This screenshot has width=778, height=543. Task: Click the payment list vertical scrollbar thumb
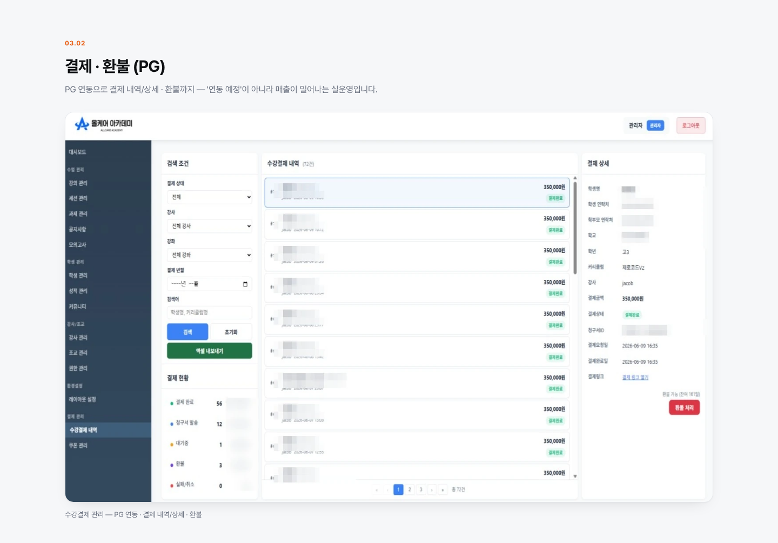(x=575, y=228)
